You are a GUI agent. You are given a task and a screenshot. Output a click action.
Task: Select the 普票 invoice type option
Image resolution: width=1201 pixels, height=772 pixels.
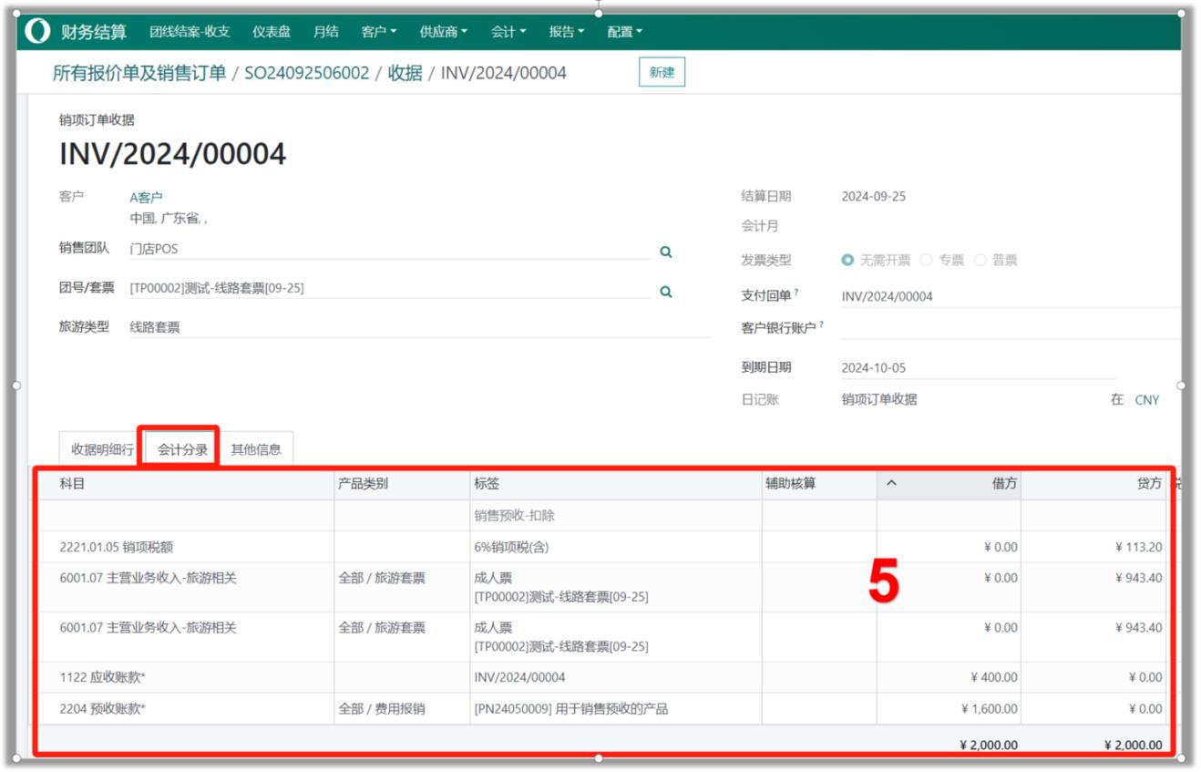click(x=980, y=261)
